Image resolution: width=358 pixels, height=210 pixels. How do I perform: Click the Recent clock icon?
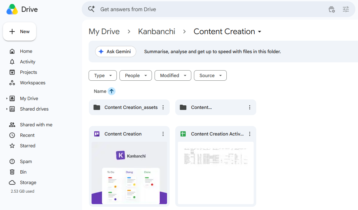coord(12,135)
